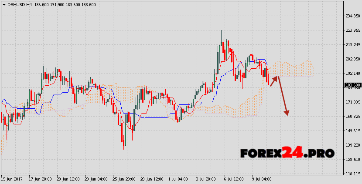Click the triangle arrow before DSHUSD
The image size is (362, 184).
click(4, 4)
